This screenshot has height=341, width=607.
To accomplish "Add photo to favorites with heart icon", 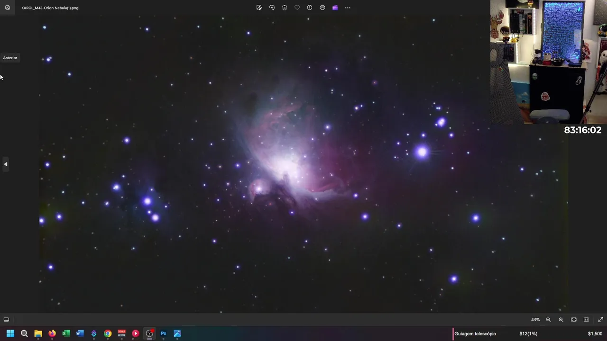I will tap(297, 8).
